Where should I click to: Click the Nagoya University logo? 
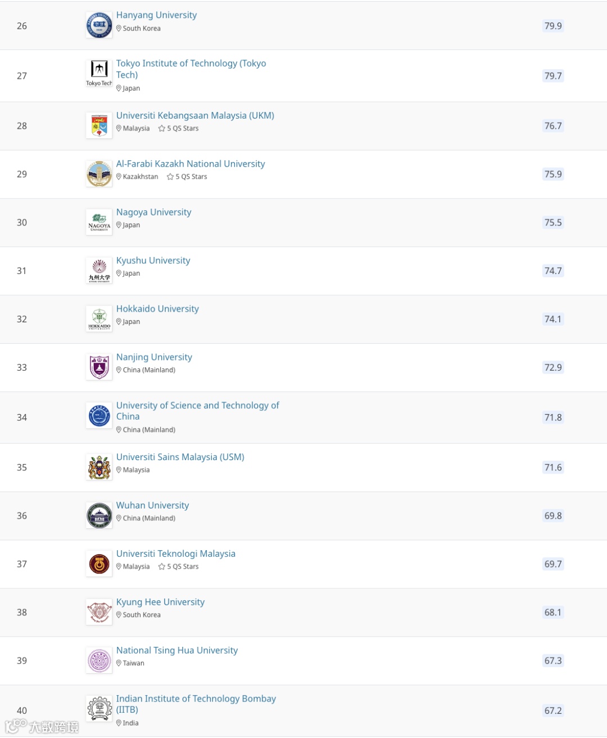[99, 222]
